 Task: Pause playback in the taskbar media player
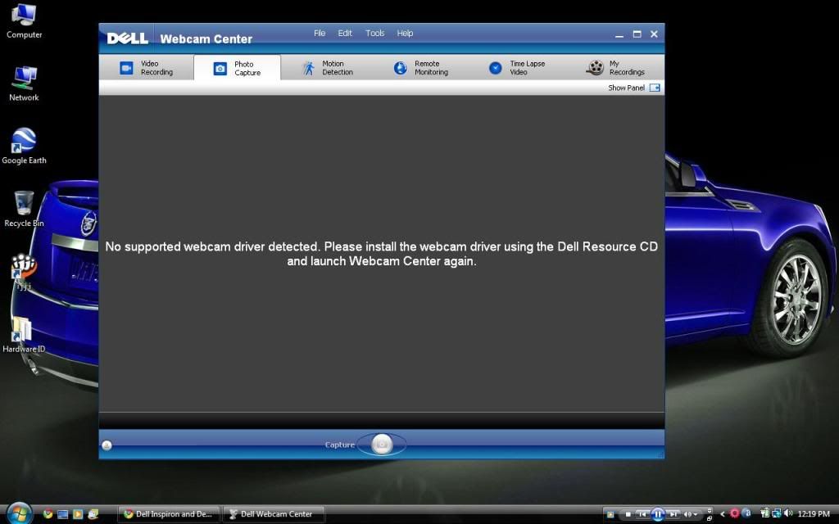(x=658, y=514)
